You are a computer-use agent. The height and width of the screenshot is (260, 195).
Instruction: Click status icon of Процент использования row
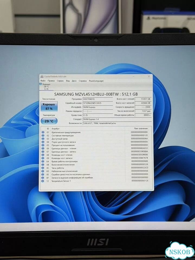coord(43,145)
